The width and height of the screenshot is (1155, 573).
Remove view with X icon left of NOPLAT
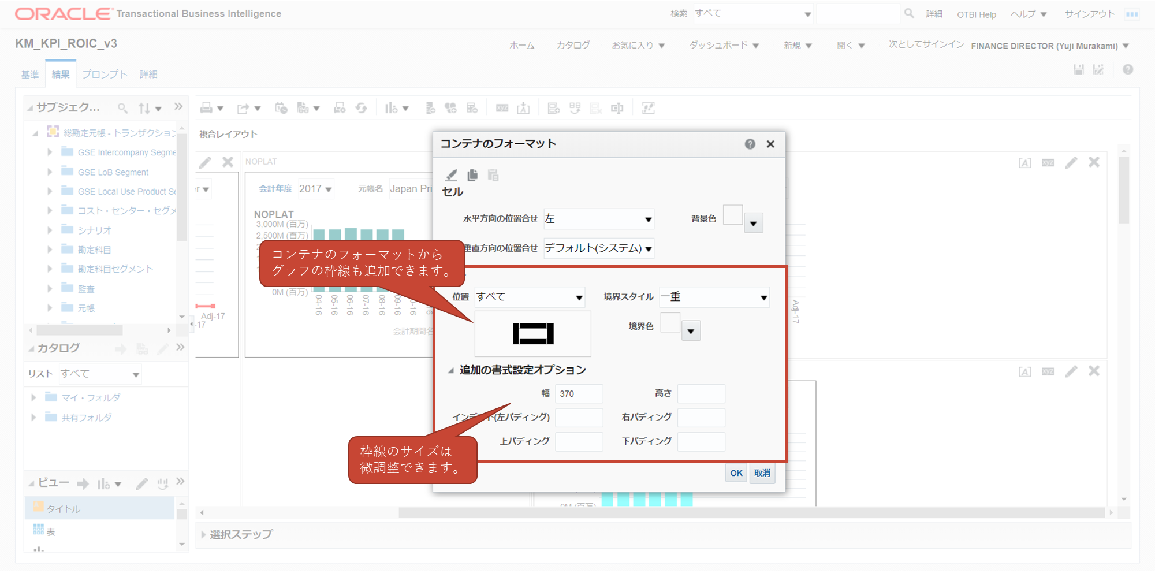228,162
